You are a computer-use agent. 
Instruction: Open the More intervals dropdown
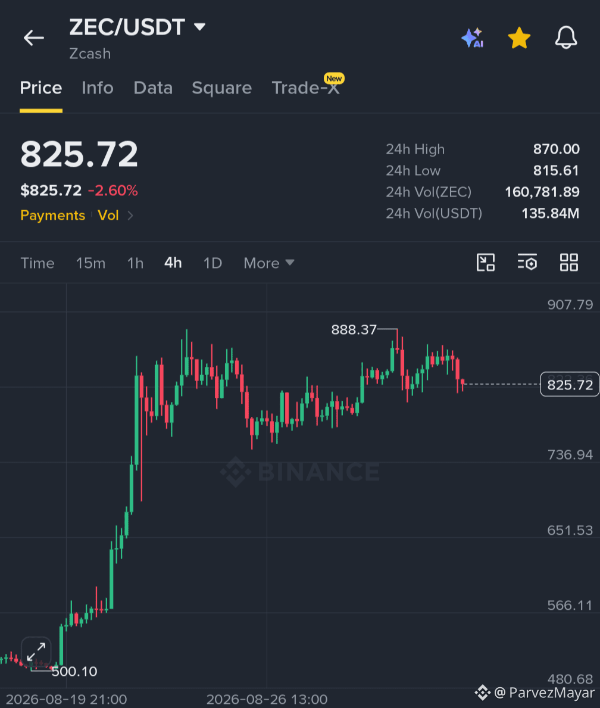[269, 263]
